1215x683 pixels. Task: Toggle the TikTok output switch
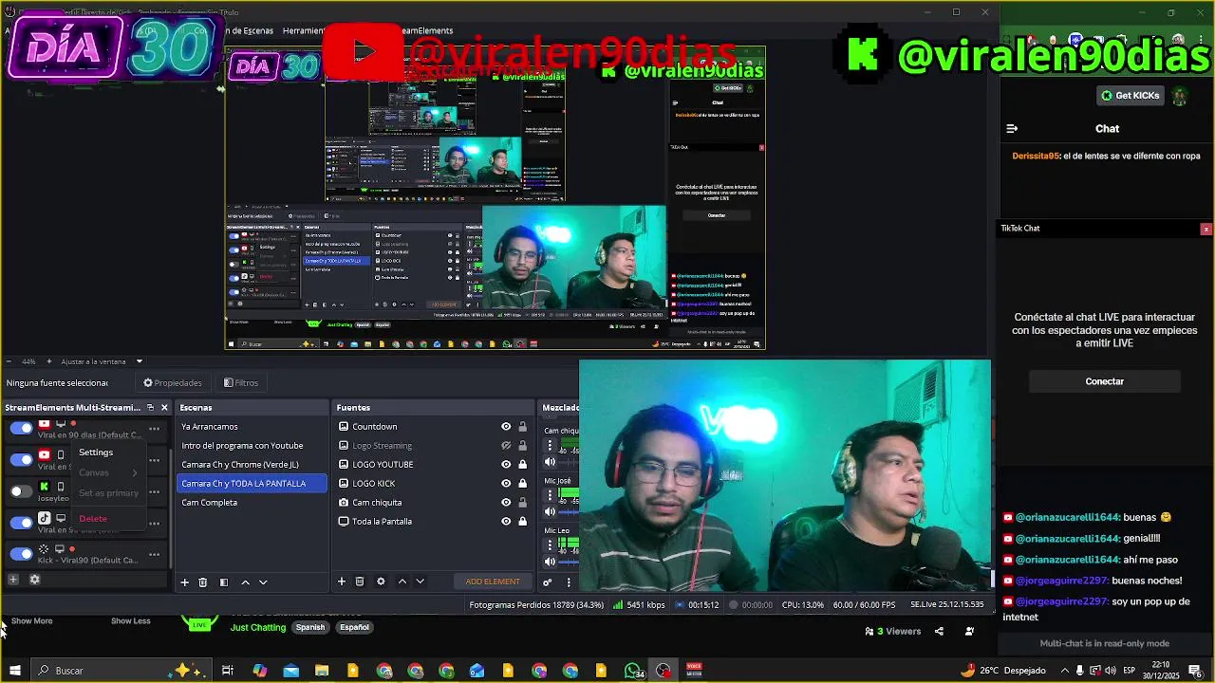click(21, 523)
